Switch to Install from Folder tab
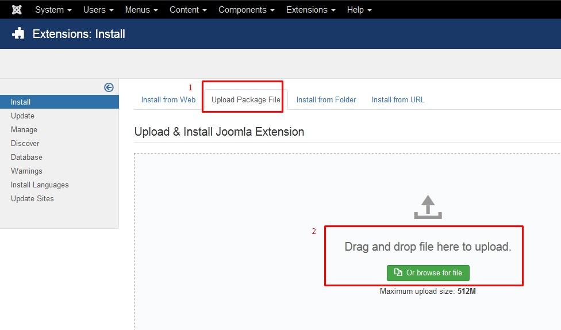This screenshot has height=330, width=561. tap(326, 99)
